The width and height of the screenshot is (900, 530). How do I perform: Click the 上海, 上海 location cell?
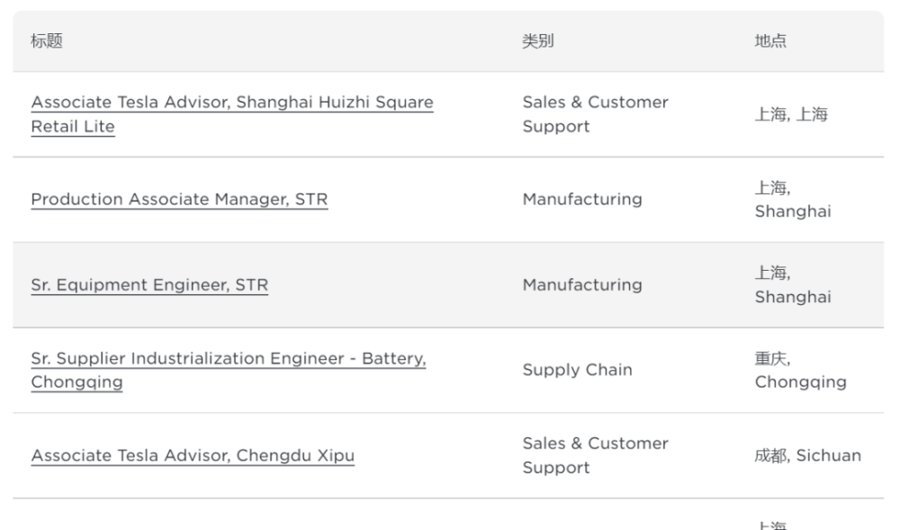790,114
